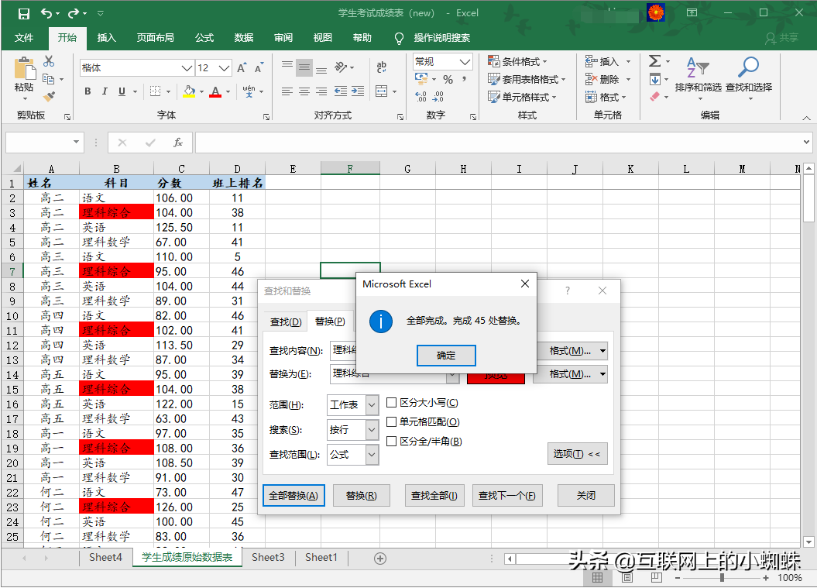Switch to the Sheet3 worksheet tab
This screenshot has height=588, width=817.
pyautogui.click(x=268, y=558)
